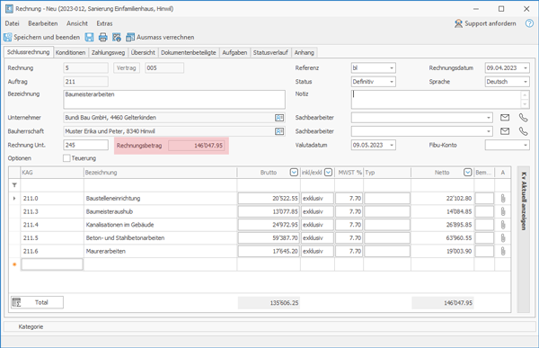This screenshot has height=348, width=539.
Task: Click the Kategorie bar at bottom
Action: [x=269, y=326]
